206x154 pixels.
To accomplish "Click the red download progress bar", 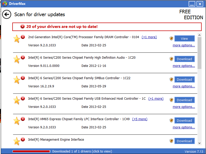I will [x=31, y=151].
